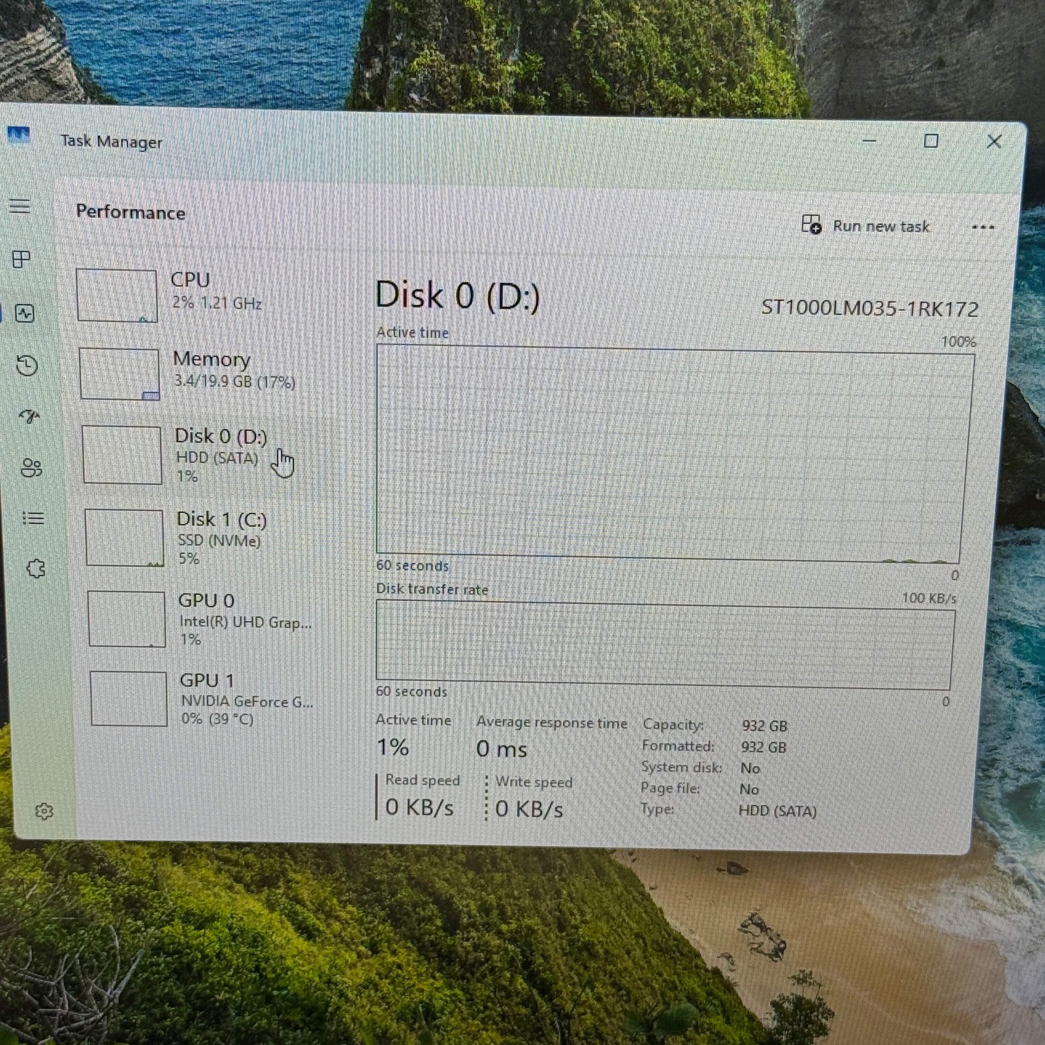Click the Capacity 932 GB value
Viewport: 1045px width, 1045px height.
[764, 726]
